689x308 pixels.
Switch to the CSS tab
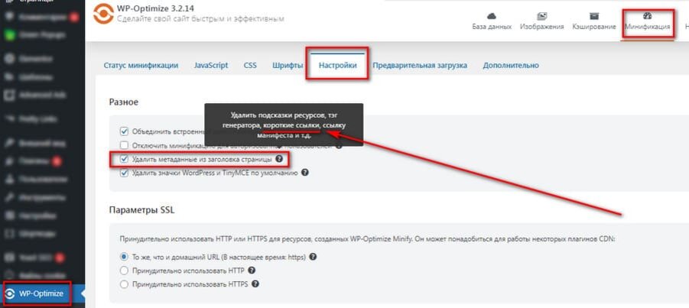coord(250,66)
